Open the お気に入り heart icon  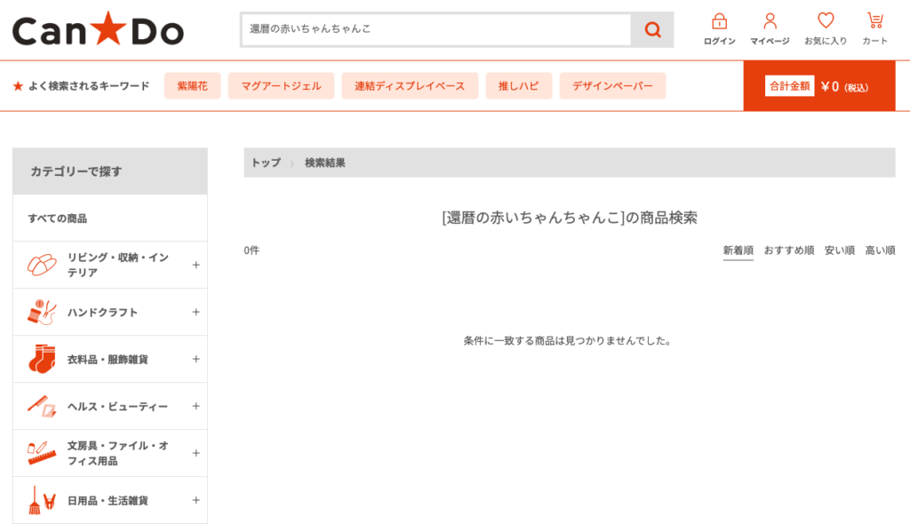[826, 21]
